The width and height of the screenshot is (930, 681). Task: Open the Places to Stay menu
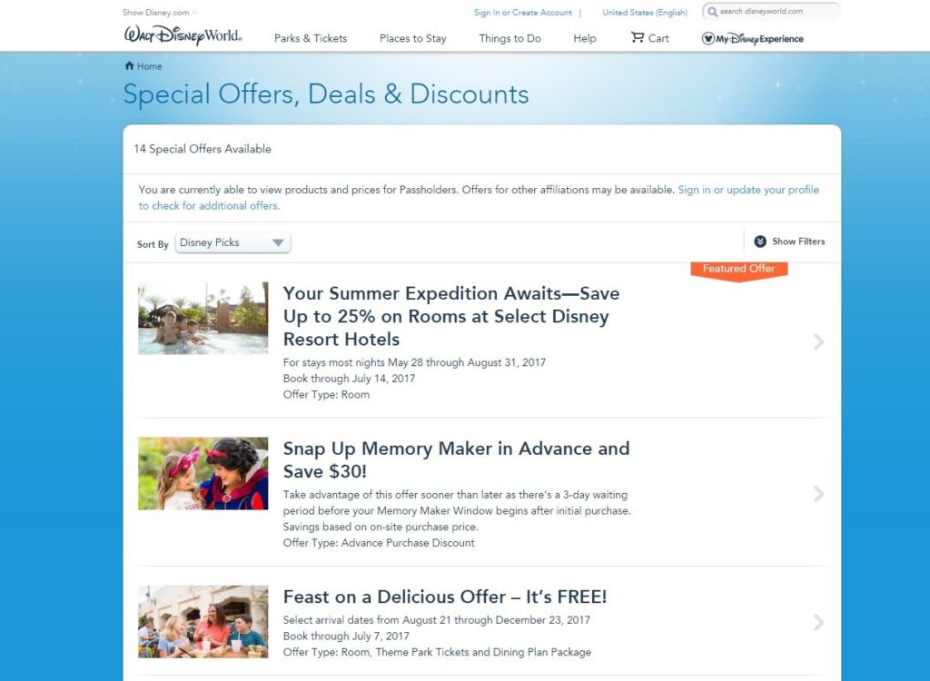[412, 38]
